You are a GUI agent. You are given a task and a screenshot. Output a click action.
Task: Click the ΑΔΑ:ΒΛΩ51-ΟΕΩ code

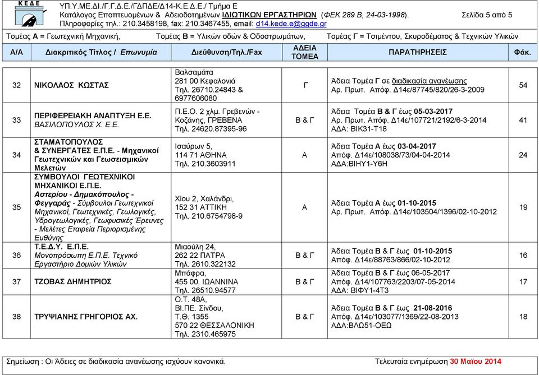point(361,325)
